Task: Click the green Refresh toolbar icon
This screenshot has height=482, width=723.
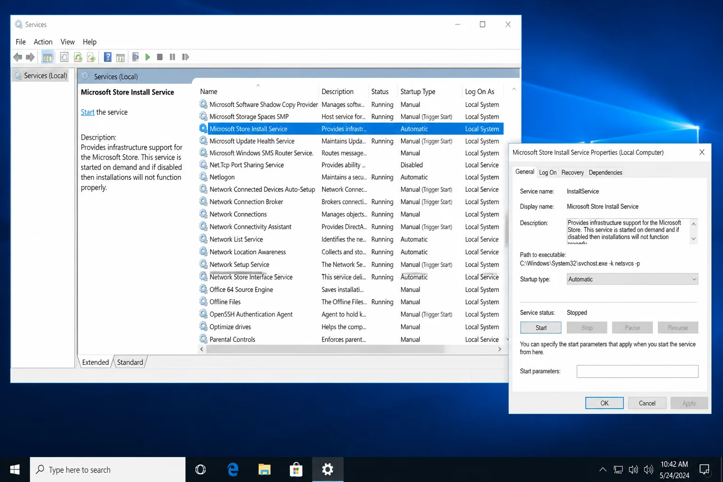Action: click(x=78, y=57)
